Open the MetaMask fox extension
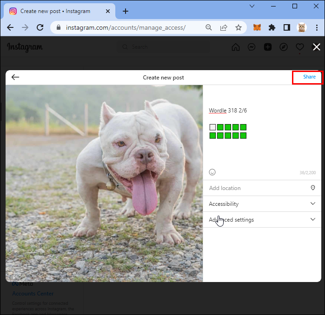The width and height of the screenshot is (325, 315). click(257, 27)
